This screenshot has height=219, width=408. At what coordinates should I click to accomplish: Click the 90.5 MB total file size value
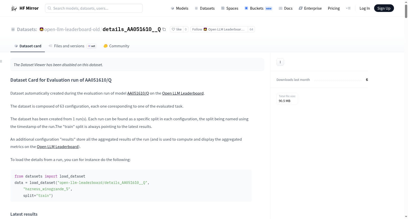(x=285, y=101)
